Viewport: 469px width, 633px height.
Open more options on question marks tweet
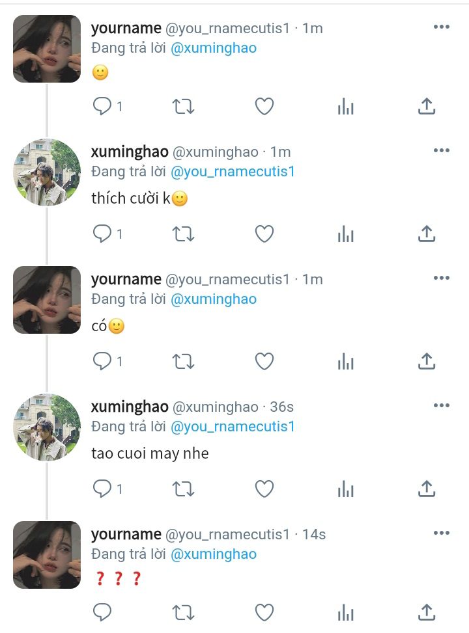click(x=442, y=533)
